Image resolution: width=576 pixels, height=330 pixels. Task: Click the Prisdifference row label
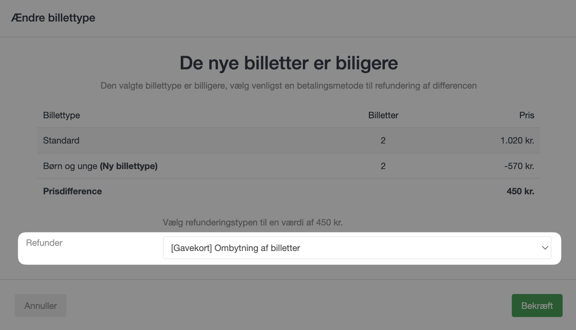(72, 191)
